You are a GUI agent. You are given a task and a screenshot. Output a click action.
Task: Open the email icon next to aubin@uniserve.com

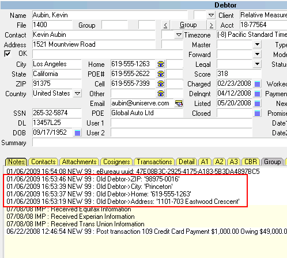[179, 103]
